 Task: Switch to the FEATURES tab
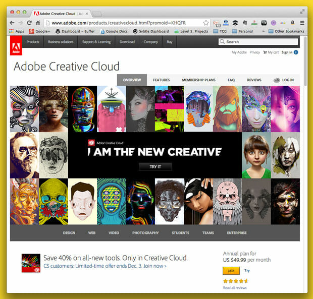[x=161, y=80]
